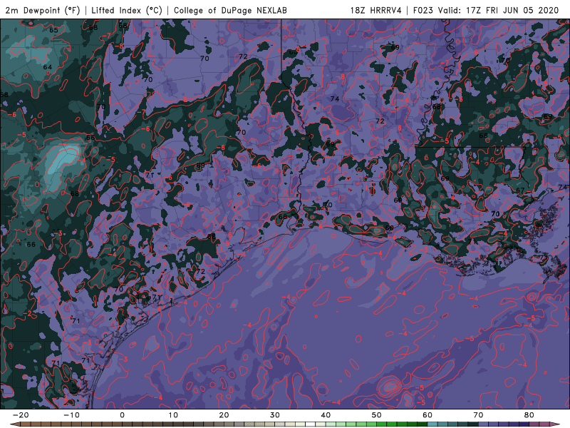The width and height of the screenshot is (570, 428).
Task: Click the '80' colorbar scale label
Action: (529, 415)
